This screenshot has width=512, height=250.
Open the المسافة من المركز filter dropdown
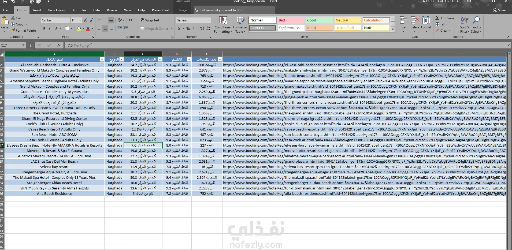coord(160,59)
